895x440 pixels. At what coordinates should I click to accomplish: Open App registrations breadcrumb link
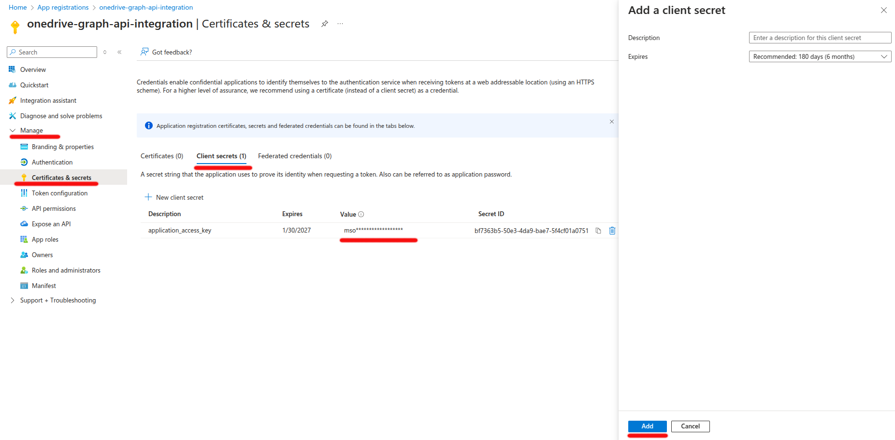click(63, 7)
